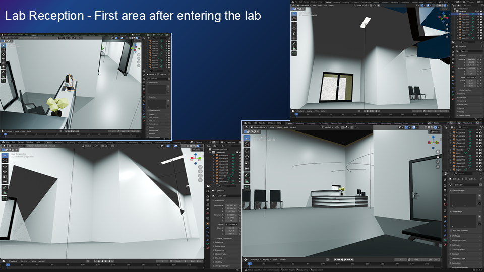Screen dimensions: 484x272
Task: Click Marker menu in bottom-right Blender timeline
Action: pyautogui.click(x=283, y=260)
